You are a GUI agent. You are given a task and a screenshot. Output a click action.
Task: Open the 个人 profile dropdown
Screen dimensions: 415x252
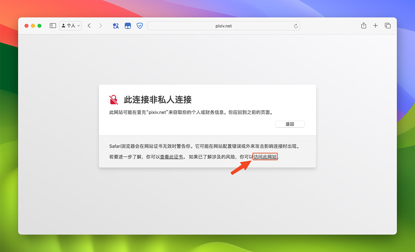click(70, 26)
